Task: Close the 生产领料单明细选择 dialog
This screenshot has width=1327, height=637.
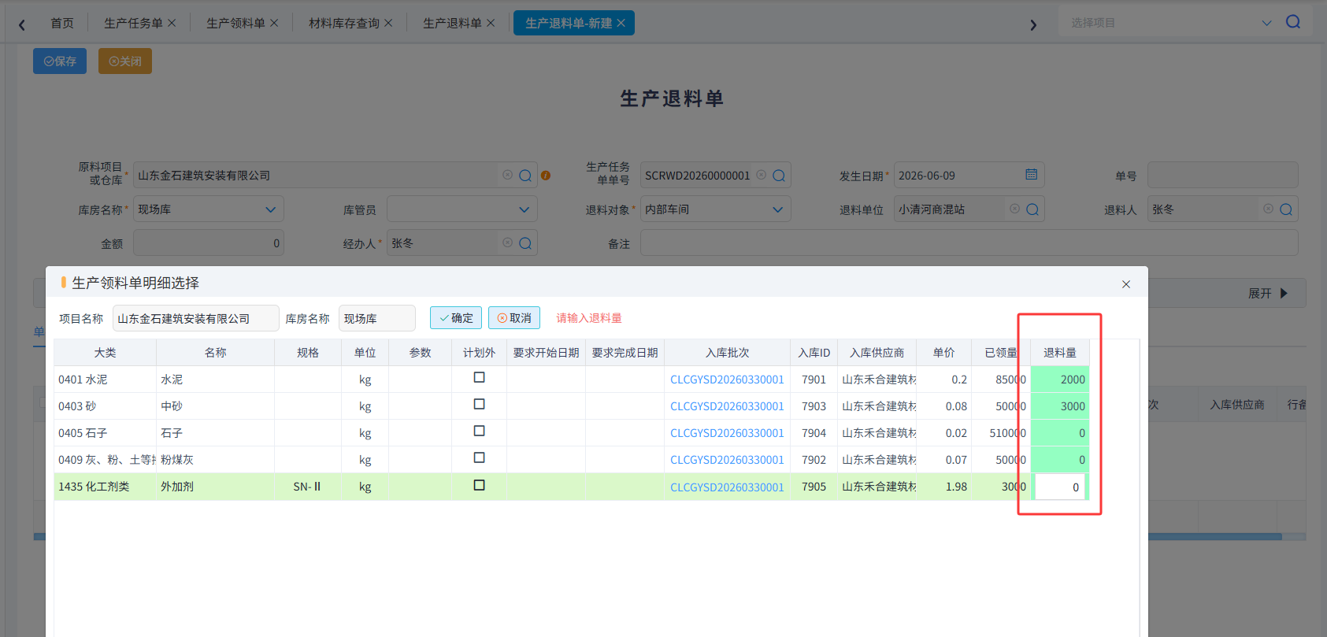Action: (x=1126, y=284)
